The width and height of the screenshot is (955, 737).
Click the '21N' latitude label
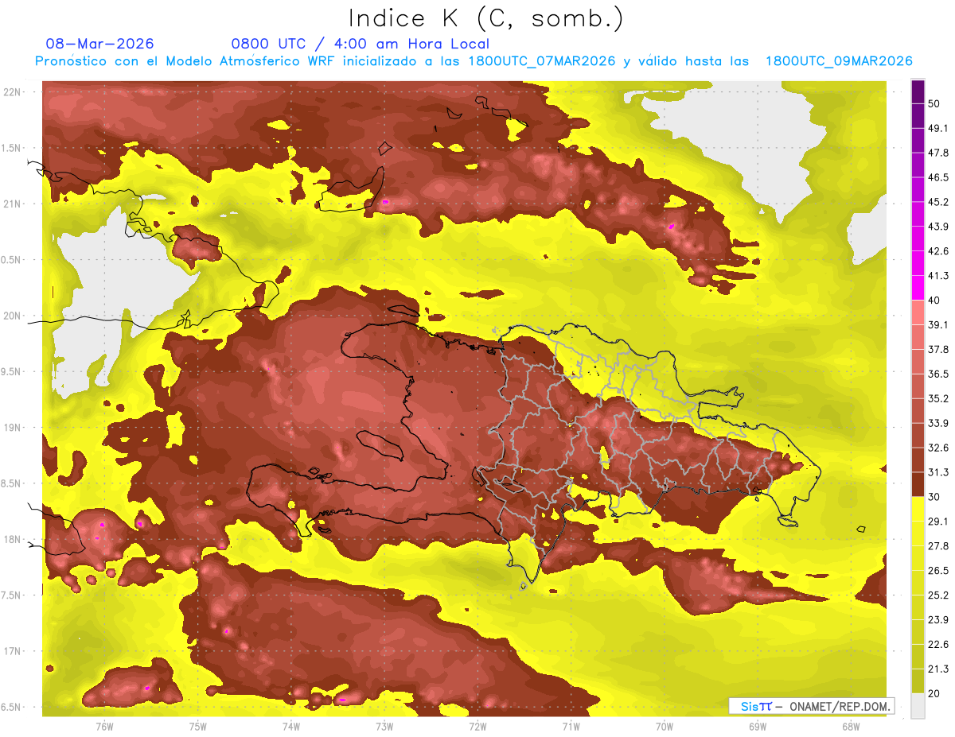click(13, 204)
